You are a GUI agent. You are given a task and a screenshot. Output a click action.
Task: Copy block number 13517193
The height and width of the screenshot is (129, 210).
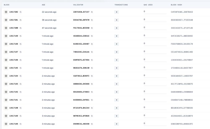[x=20, y=84]
